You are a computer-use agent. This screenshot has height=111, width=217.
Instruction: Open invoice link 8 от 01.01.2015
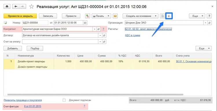[33, 106]
